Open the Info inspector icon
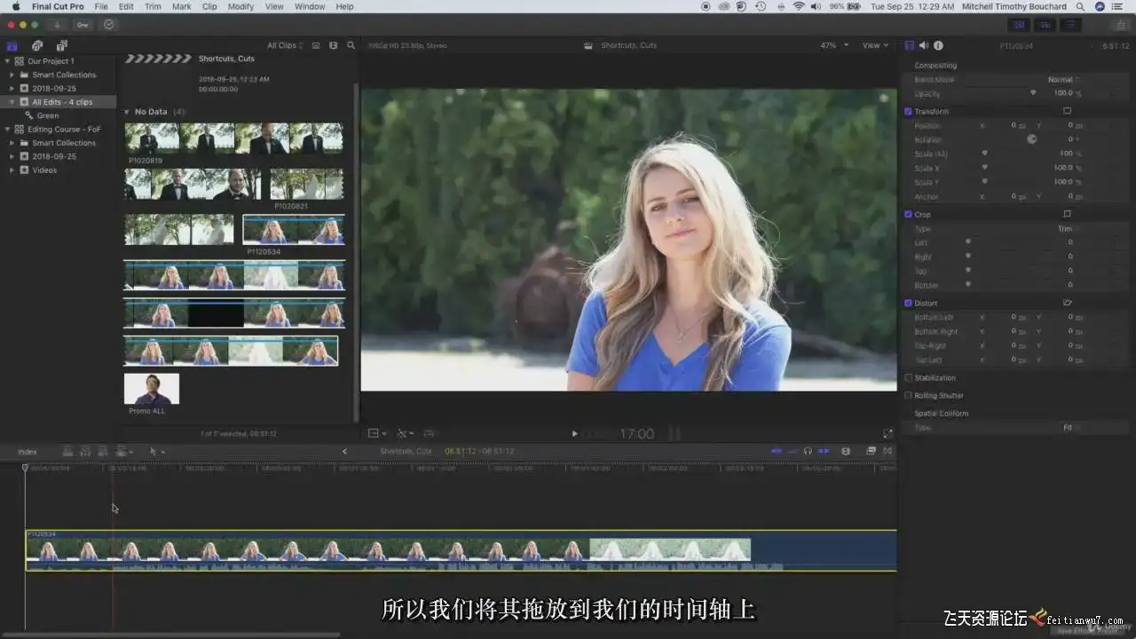Viewport: 1136px width, 639px height. (938, 45)
